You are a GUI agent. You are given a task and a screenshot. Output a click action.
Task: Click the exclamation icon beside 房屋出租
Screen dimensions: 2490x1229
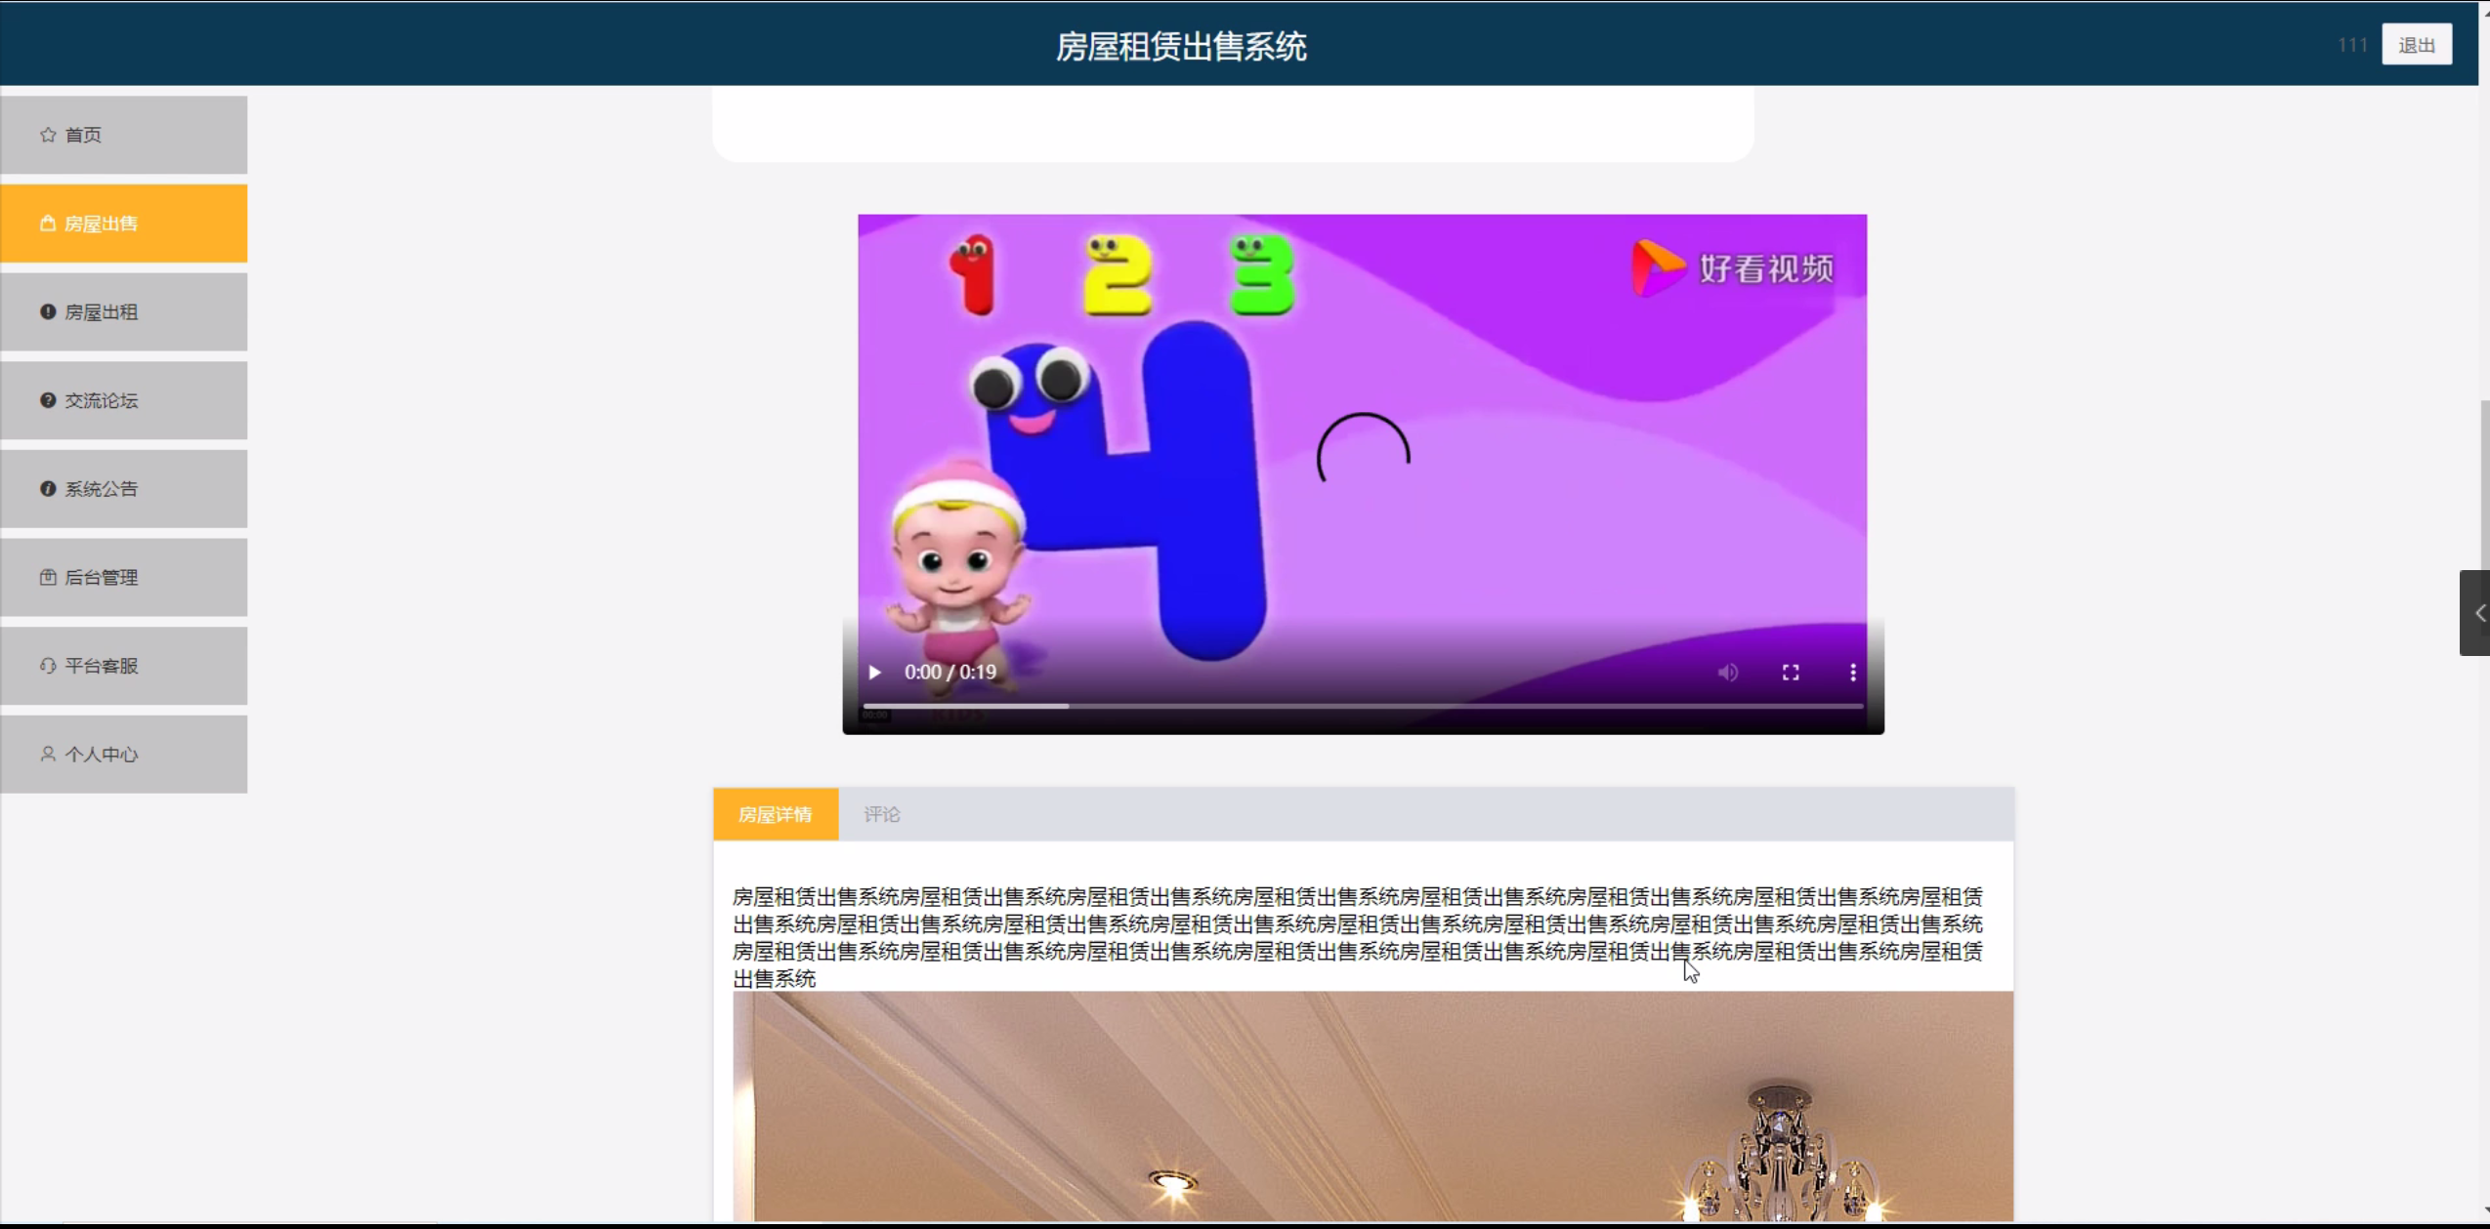pos(47,312)
